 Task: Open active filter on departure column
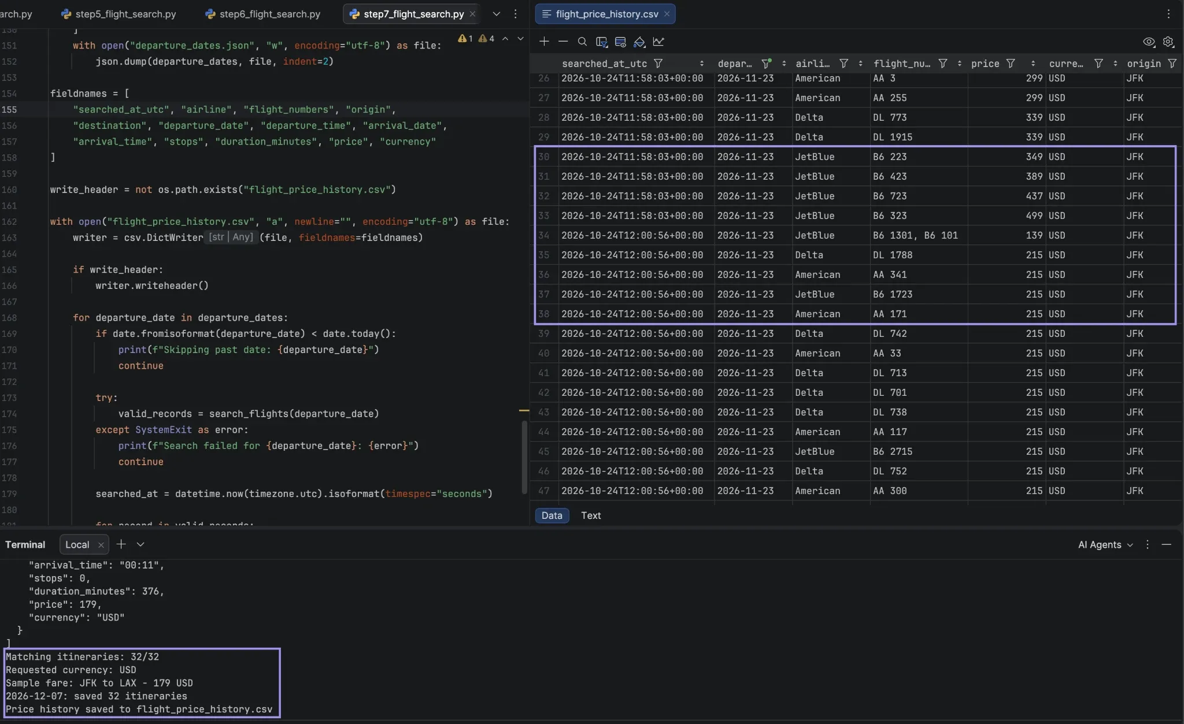[x=767, y=64]
